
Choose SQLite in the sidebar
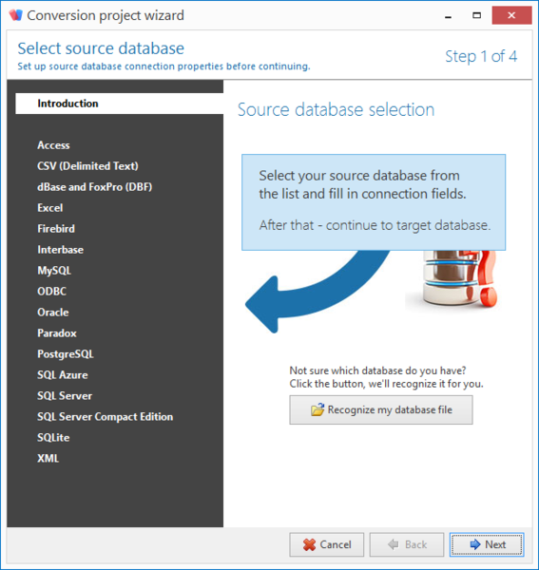(x=53, y=438)
